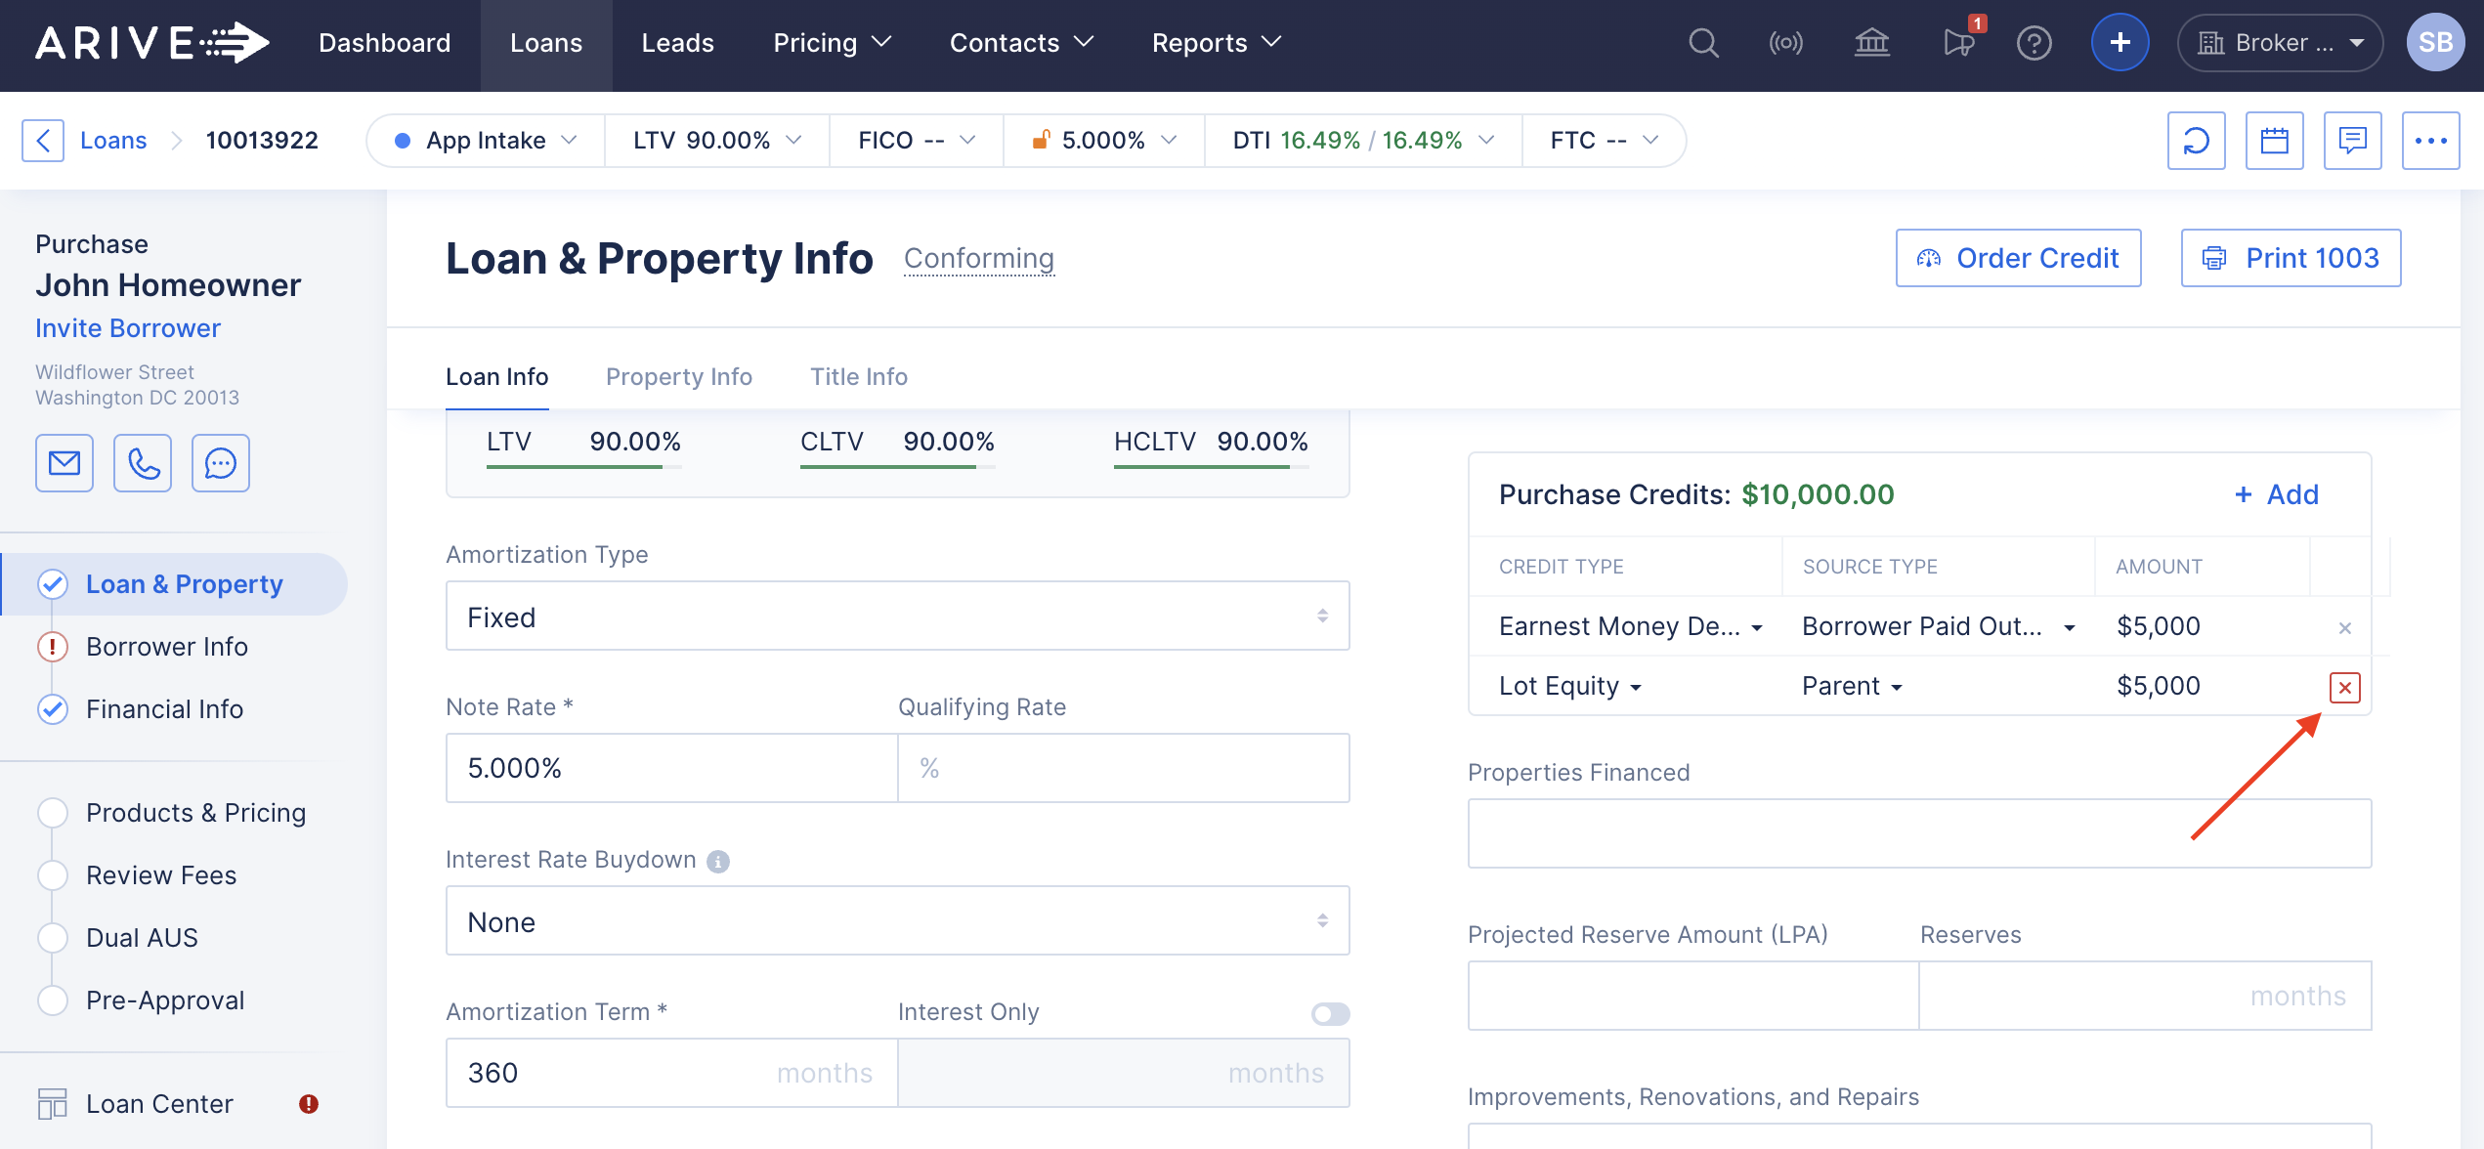This screenshot has height=1149, width=2484.
Task: Open the Reports menu
Action: pos(1216,43)
